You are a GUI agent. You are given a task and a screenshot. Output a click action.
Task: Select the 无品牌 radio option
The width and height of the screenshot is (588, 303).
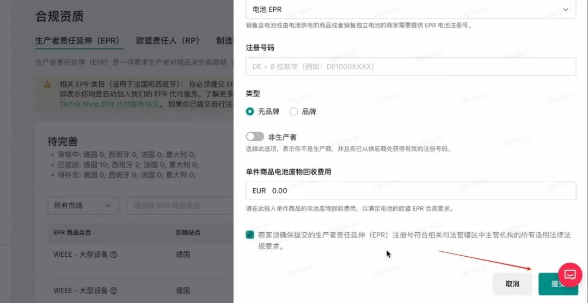(250, 112)
